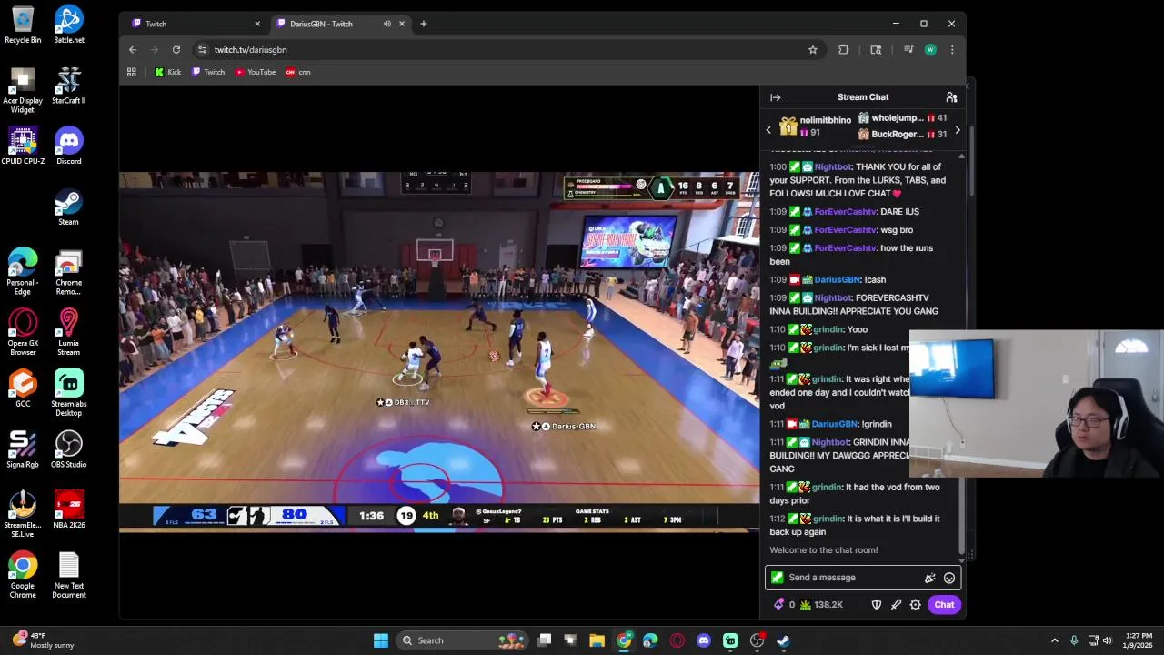Open Steam from the taskbar
This screenshot has width=1164, height=655.
click(783, 640)
